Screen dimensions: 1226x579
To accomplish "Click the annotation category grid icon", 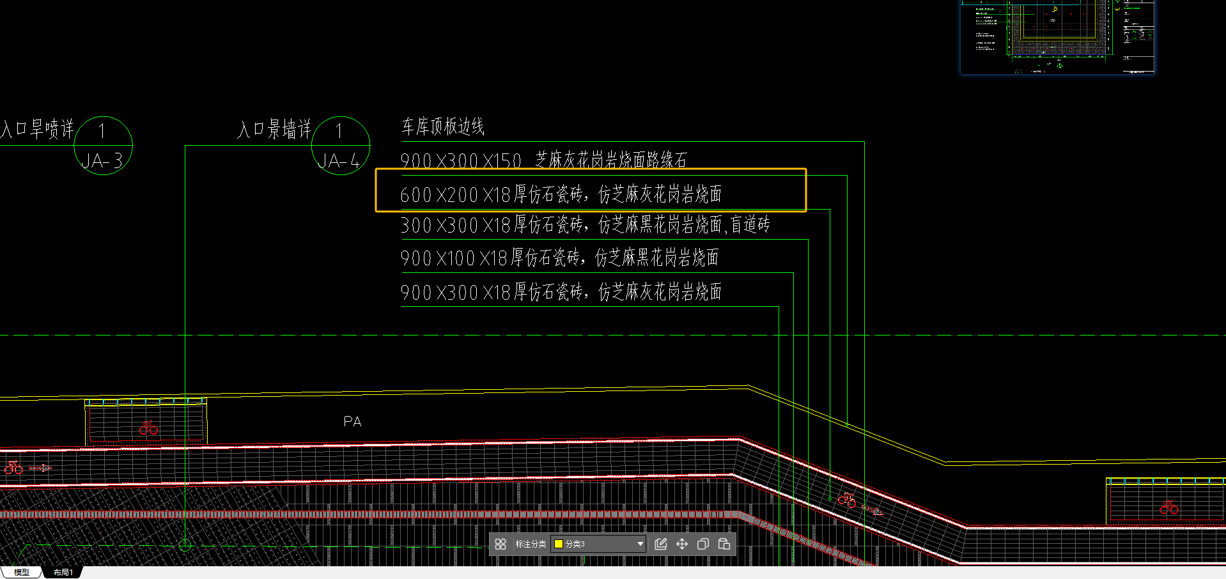I will tap(500, 544).
